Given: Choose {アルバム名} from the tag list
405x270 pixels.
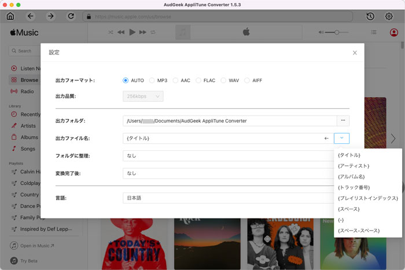Looking at the screenshot, I should click(368, 176).
